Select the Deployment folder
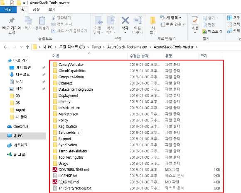Viewport: 241px width, 193px height. [x=68, y=95]
